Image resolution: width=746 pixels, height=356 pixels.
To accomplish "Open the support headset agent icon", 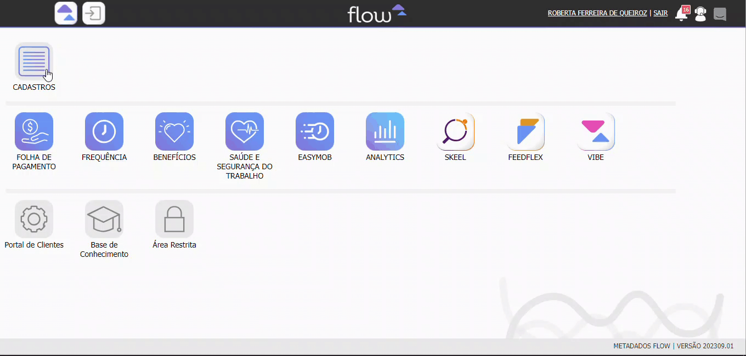I will [700, 14].
